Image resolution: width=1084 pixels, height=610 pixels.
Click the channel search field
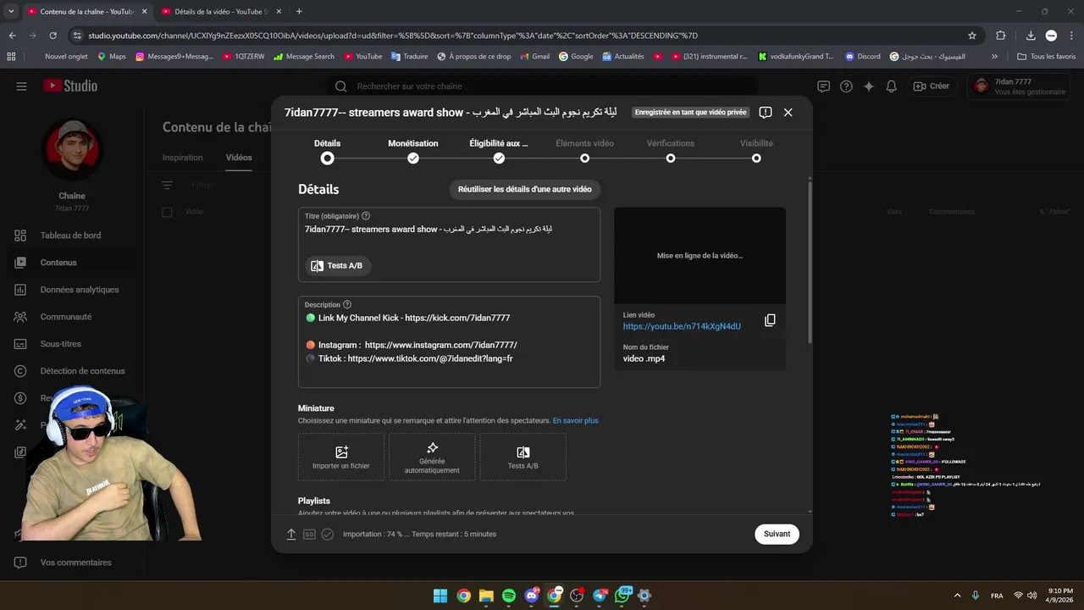(x=542, y=86)
